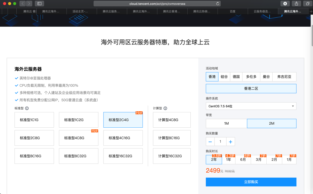Open the Safari downloads icon
Viewport: 313px width, 194px height.
coord(285,4)
